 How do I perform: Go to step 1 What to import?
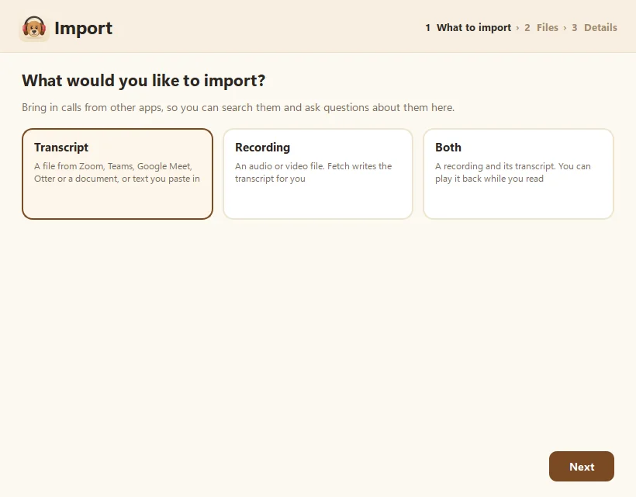(x=468, y=28)
